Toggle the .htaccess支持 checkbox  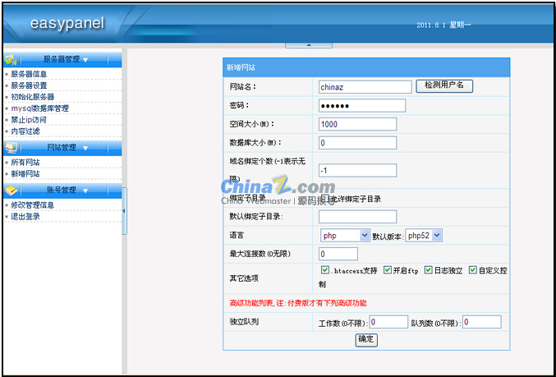click(325, 270)
